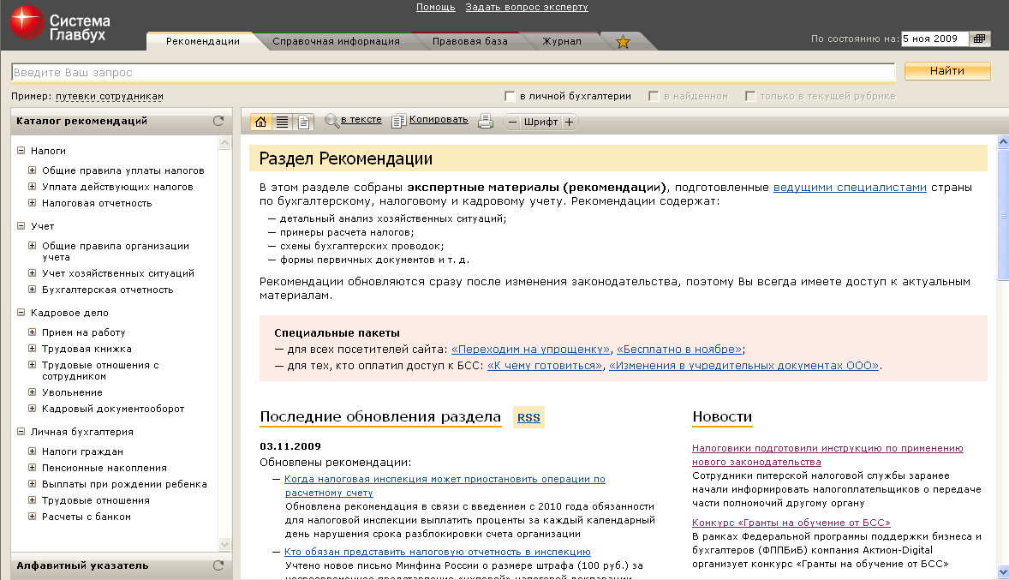This screenshot has height=580, width=1009.
Task: Click the main content scrollbar down arrow
Action: coord(1002,571)
